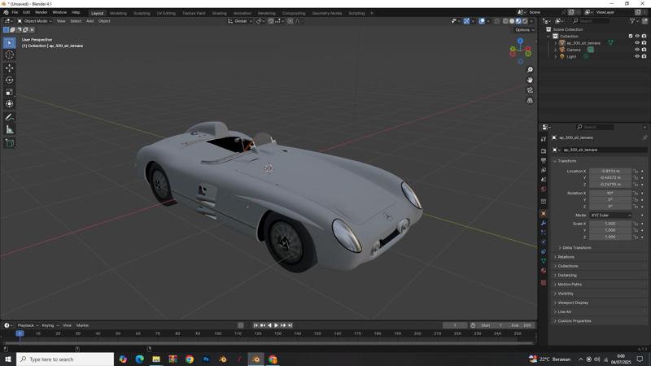Select the Add Cube tool
The width and height of the screenshot is (651, 366).
coord(10,143)
